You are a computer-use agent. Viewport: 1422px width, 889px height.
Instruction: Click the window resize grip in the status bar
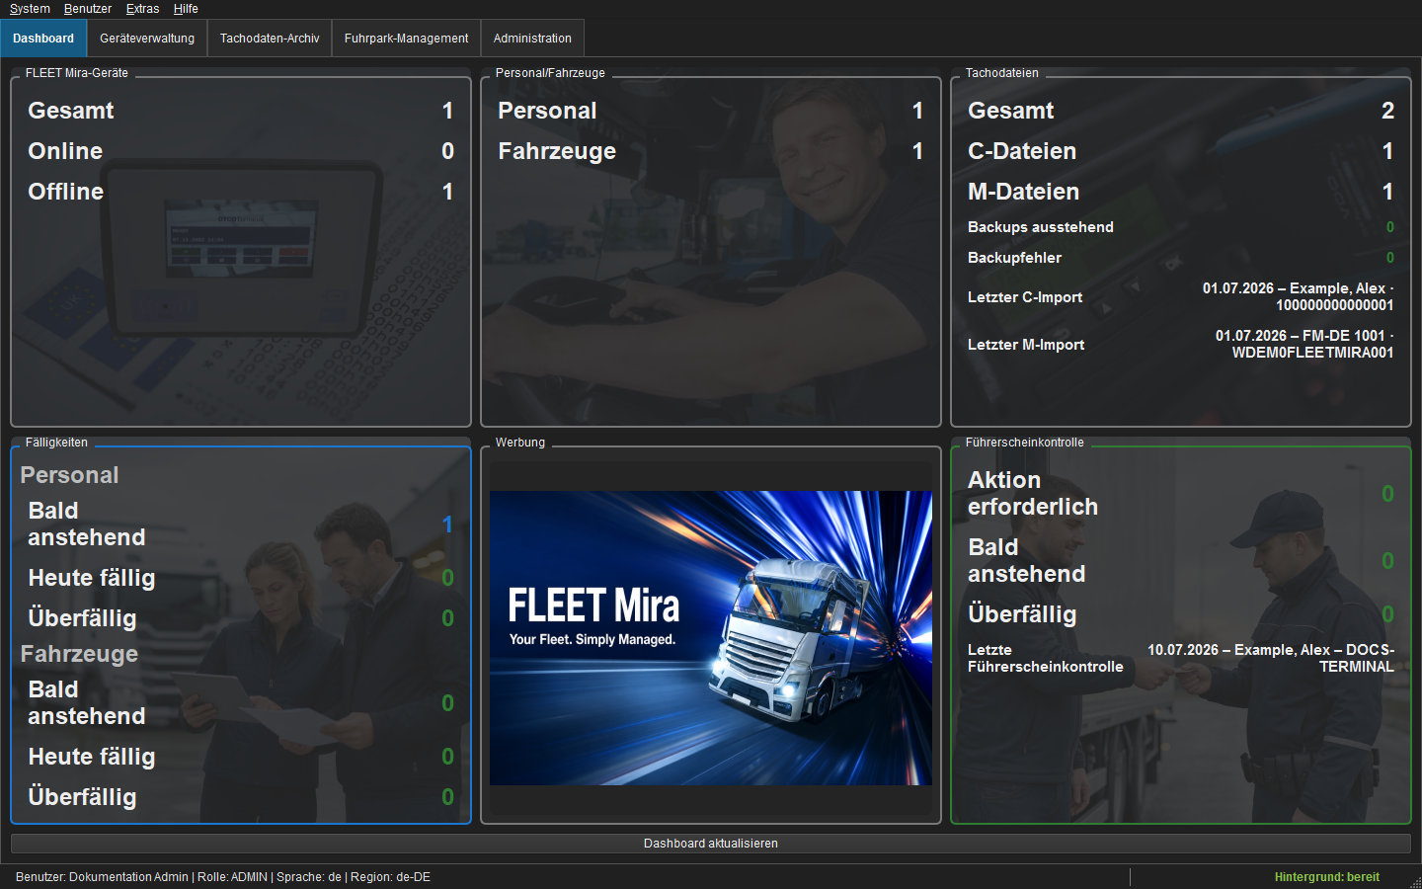click(x=1414, y=881)
